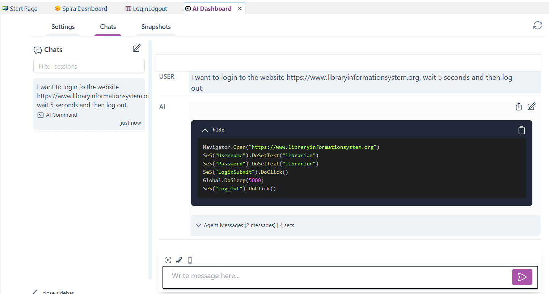Collapse the sidebar using close sidebar
The image size is (549, 294).
[53, 291]
